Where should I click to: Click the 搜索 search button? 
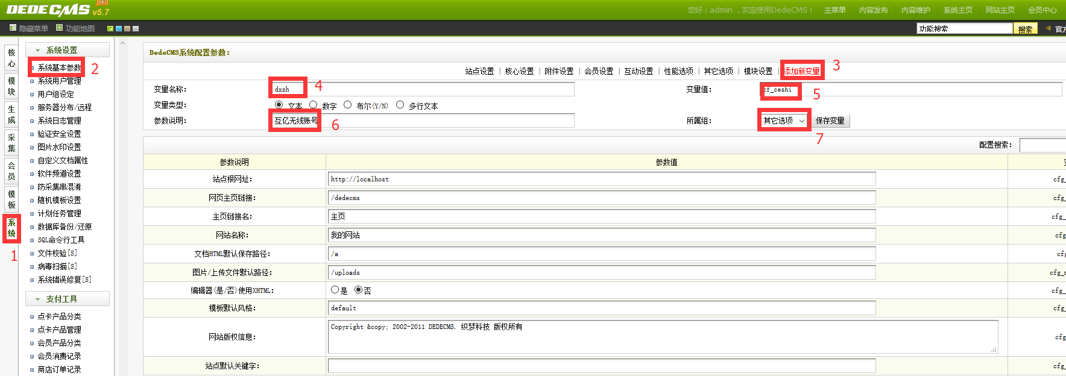[x=1026, y=29]
